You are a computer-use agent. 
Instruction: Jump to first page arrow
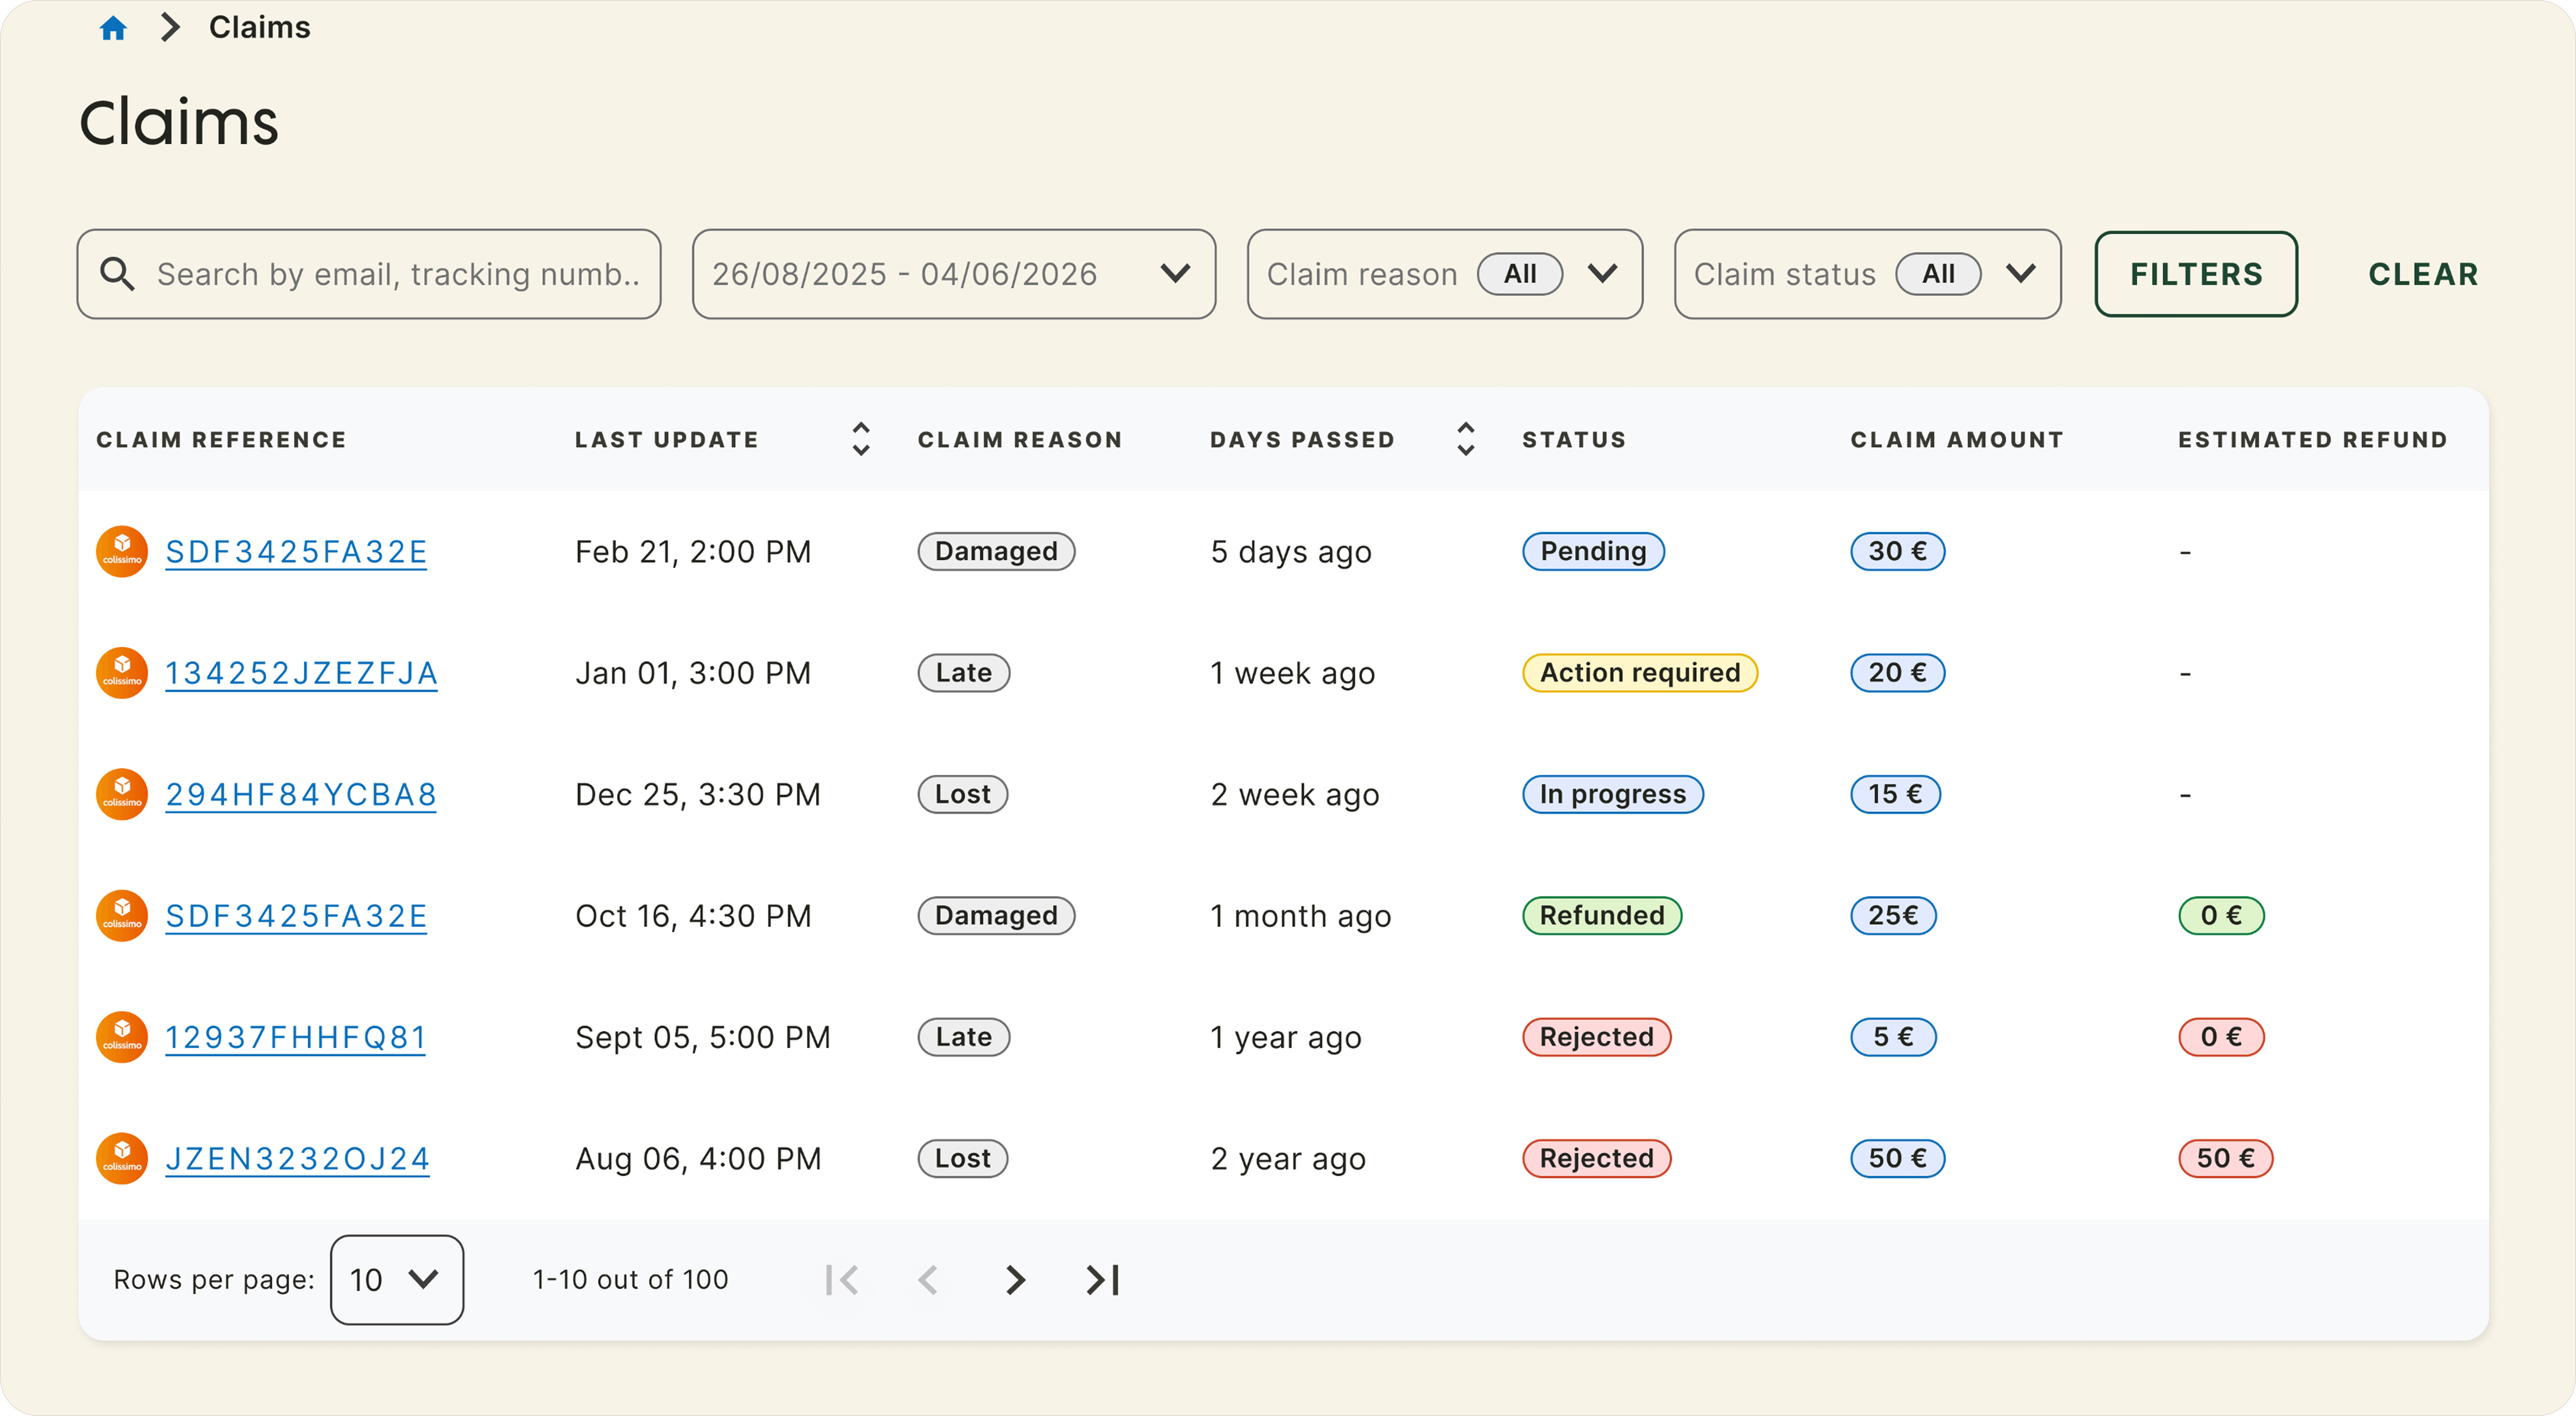click(x=842, y=1280)
